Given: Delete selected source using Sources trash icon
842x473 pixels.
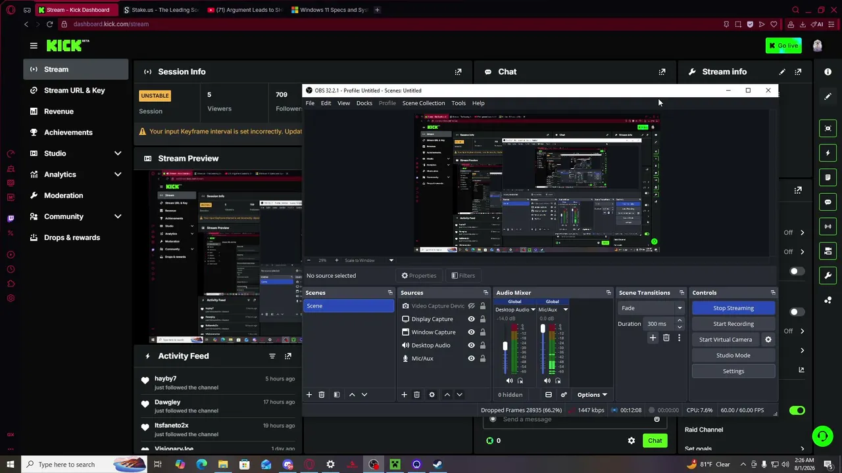Looking at the screenshot, I should click(x=416, y=395).
